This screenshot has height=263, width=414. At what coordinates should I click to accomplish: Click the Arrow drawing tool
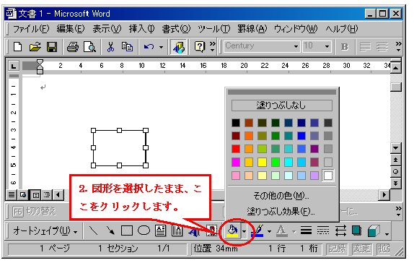110,230
